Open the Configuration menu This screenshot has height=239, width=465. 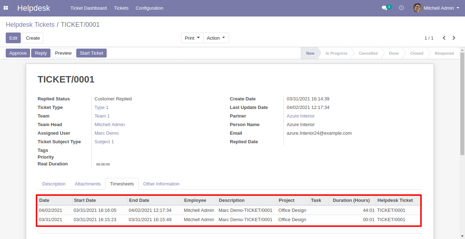point(149,8)
